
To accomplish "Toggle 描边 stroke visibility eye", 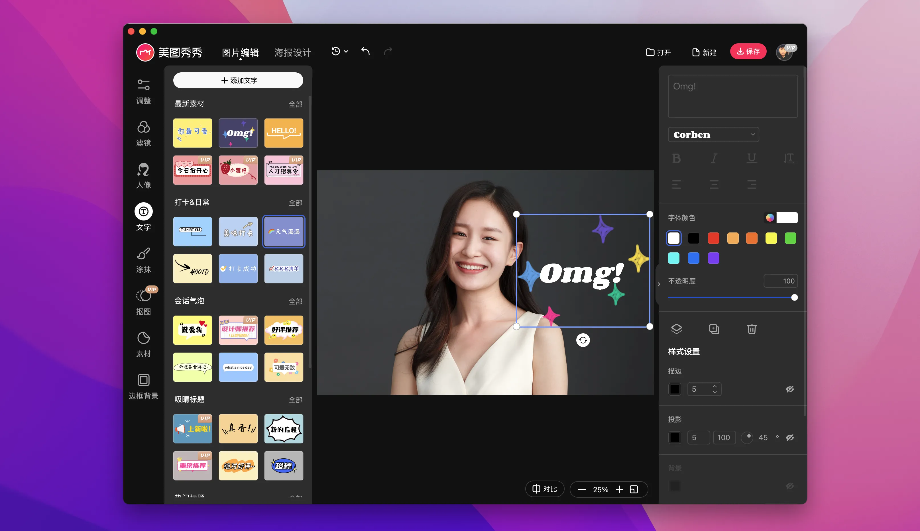I will click(x=790, y=389).
